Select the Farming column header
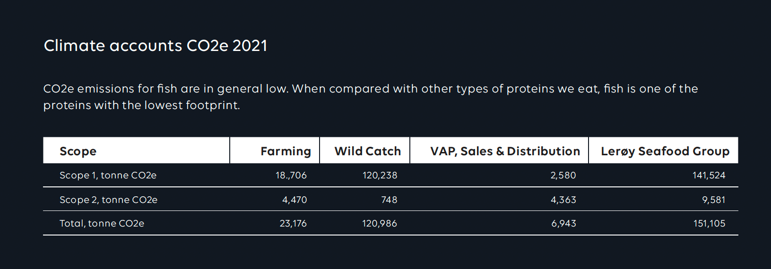 click(x=286, y=151)
